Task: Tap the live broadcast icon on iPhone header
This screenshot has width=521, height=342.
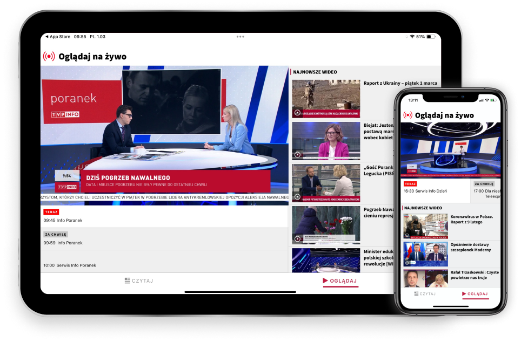Action: [408, 115]
